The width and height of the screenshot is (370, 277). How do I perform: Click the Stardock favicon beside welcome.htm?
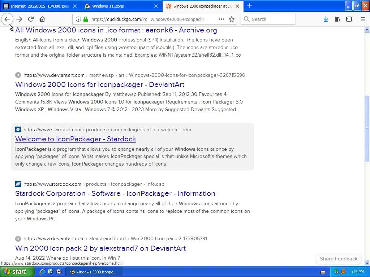coord(18,129)
